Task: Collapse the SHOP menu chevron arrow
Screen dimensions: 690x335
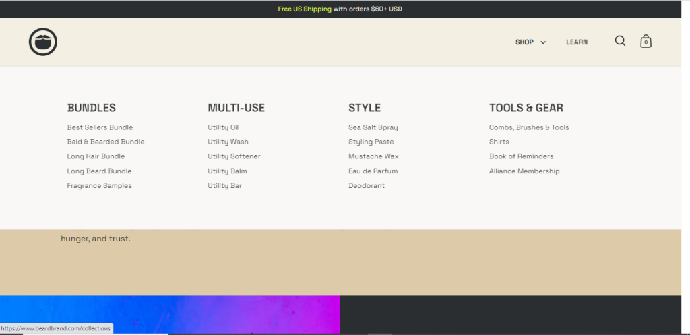Action: (x=543, y=42)
